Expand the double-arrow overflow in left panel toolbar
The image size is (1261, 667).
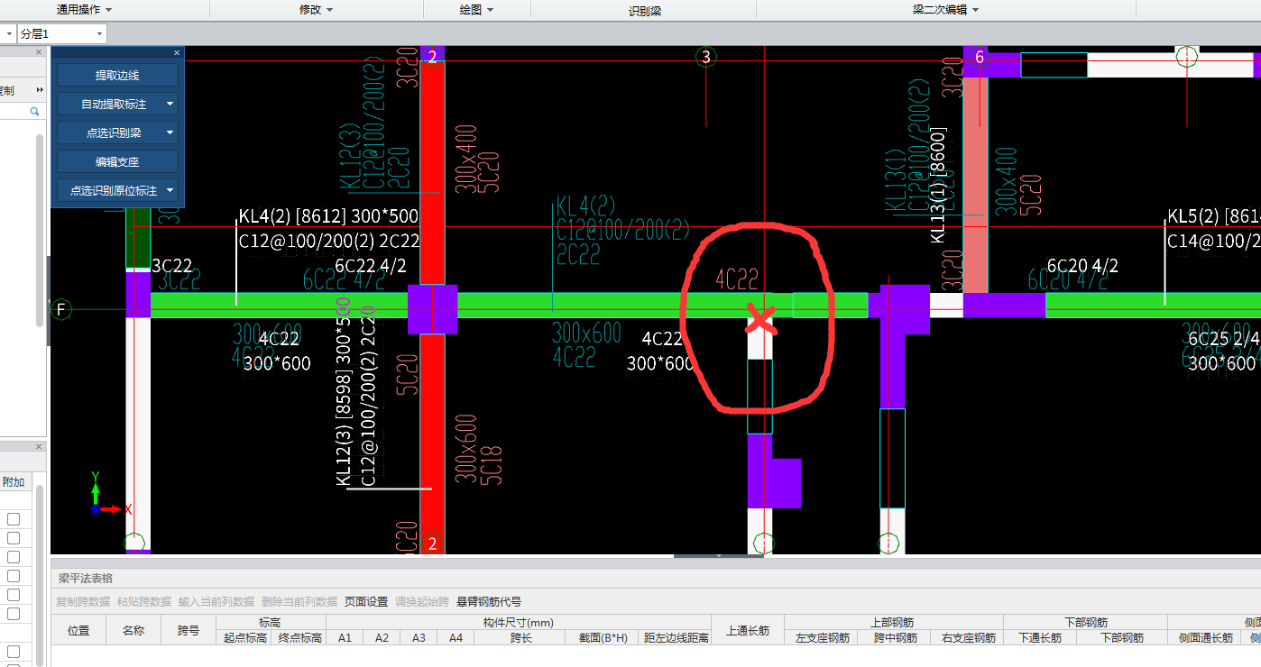coord(40,90)
